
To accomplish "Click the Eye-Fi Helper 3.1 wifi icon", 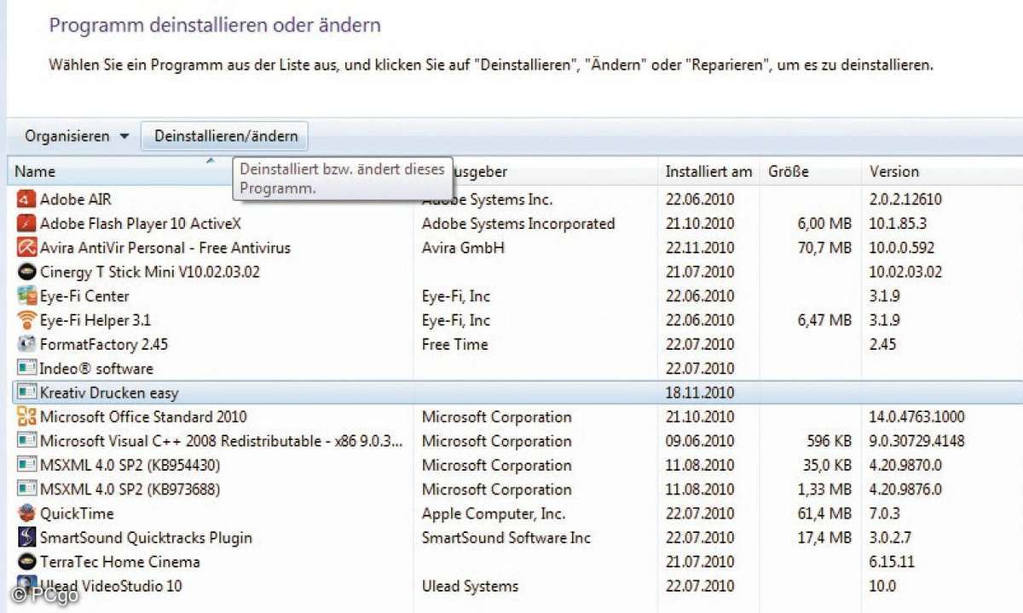I will coord(26,320).
